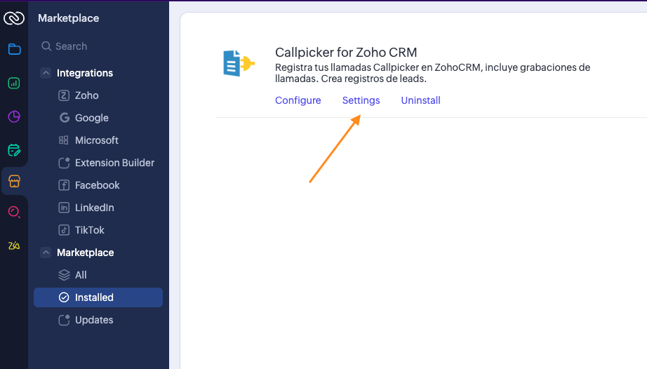
Task: Open the pink magnifier search icon
Action: [x=14, y=212]
